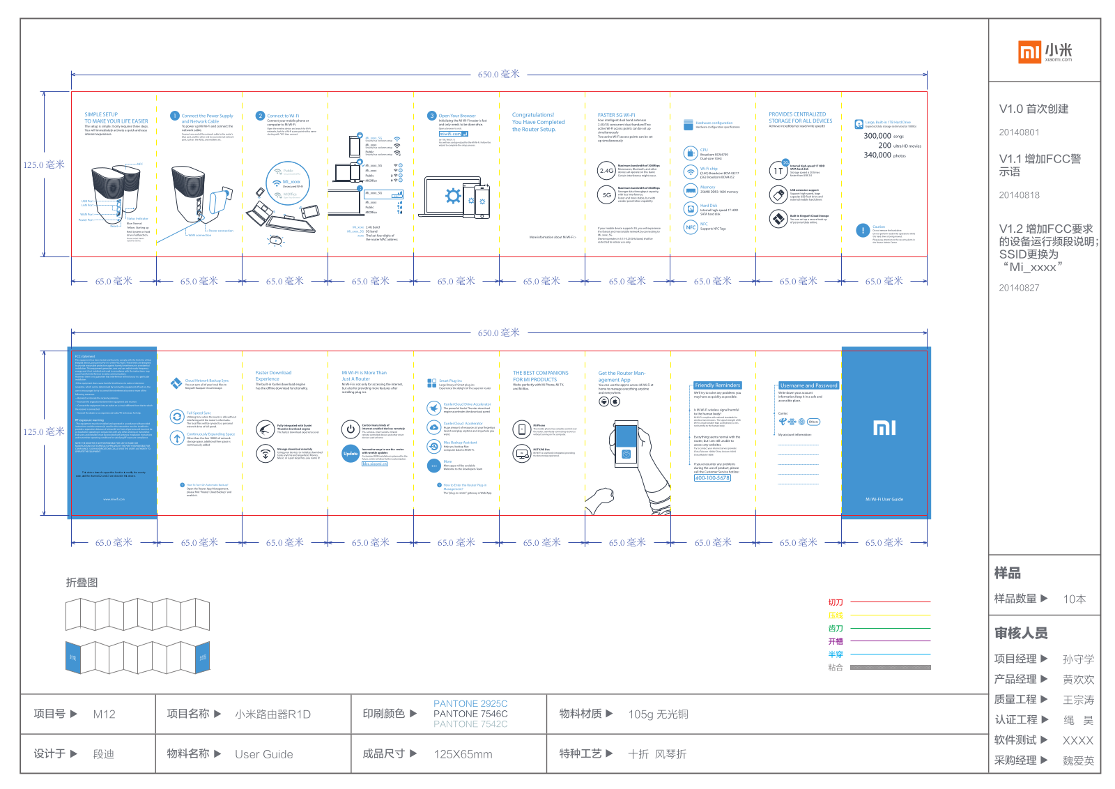1115x789 pixels.
Task: Click the power button circle icon
Action: (x=351, y=429)
